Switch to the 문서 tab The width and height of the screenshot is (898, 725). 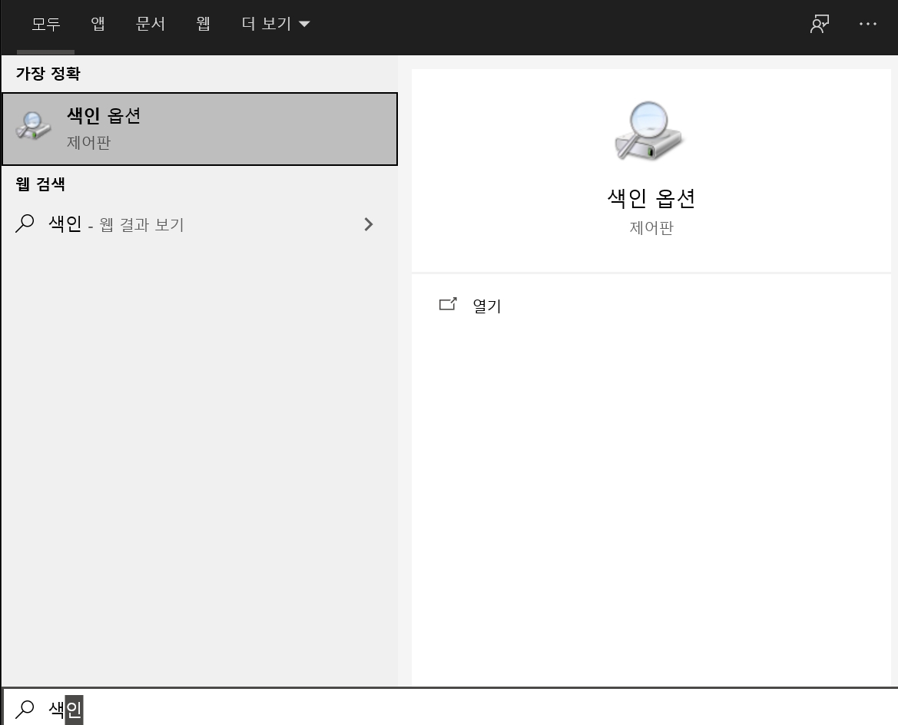tap(151, 24)
